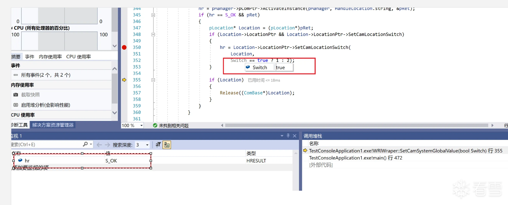
Task: Click the left arrow of horizontal scrollbar
Action: (x=222, y=125)
